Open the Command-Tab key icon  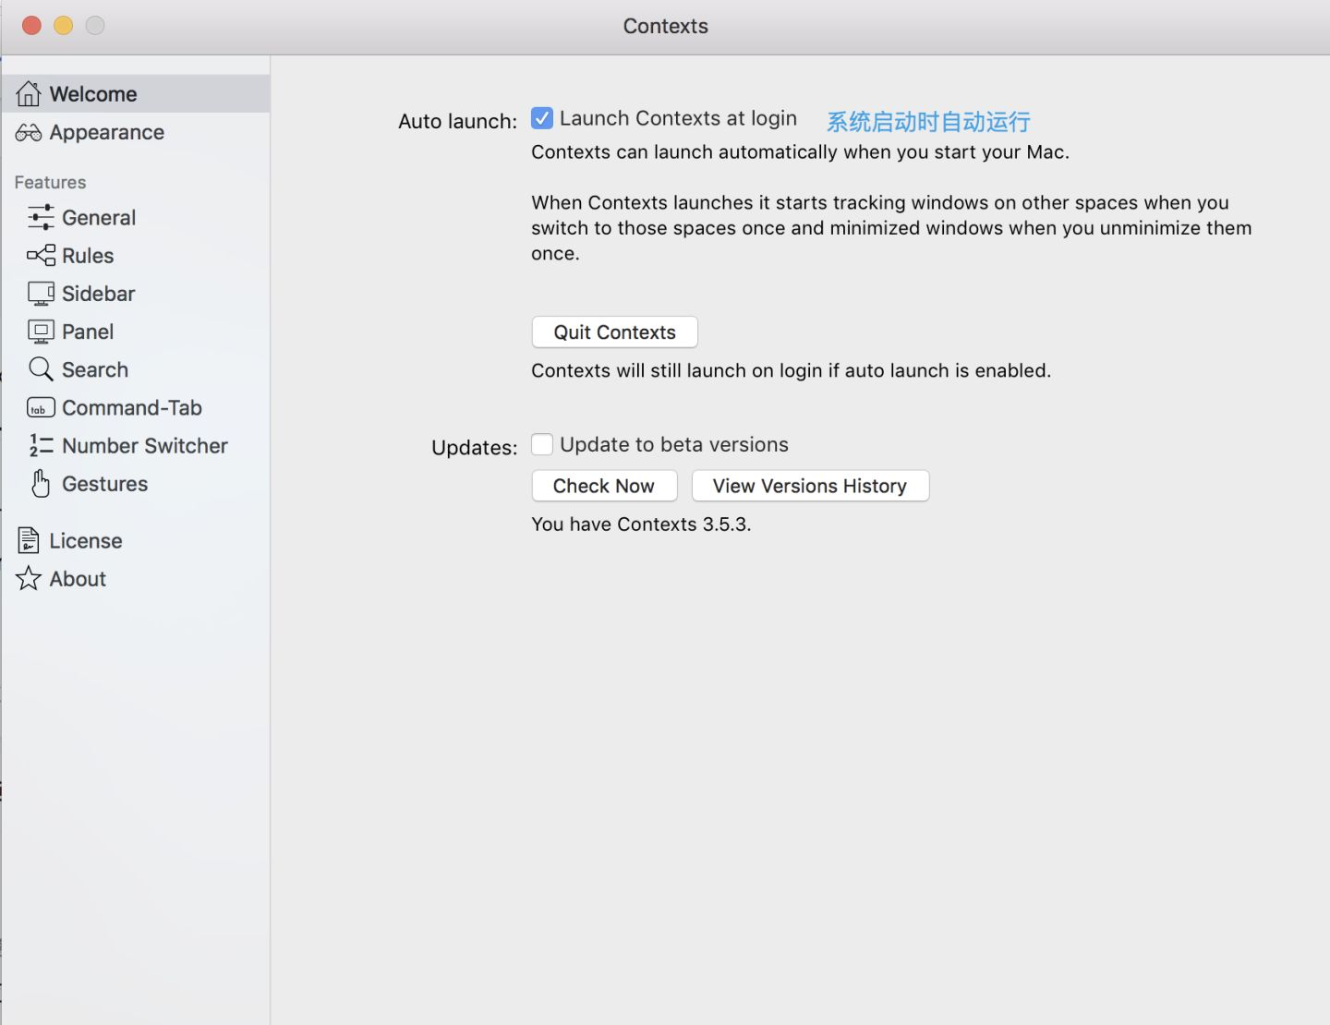(x=41, y=408)
